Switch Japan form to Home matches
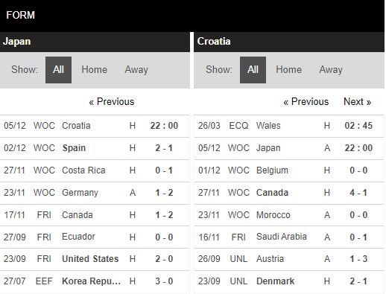Screen dimensions: 386x294 tap(94, 70)
